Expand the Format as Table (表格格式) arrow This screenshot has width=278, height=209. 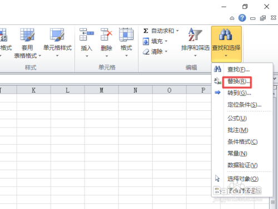click(x=39, y=55)
